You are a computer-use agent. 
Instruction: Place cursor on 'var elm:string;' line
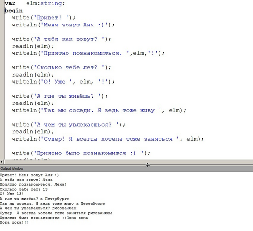point(35,3)
